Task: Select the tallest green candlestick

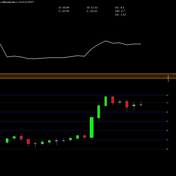Action: tap(92, 127)
